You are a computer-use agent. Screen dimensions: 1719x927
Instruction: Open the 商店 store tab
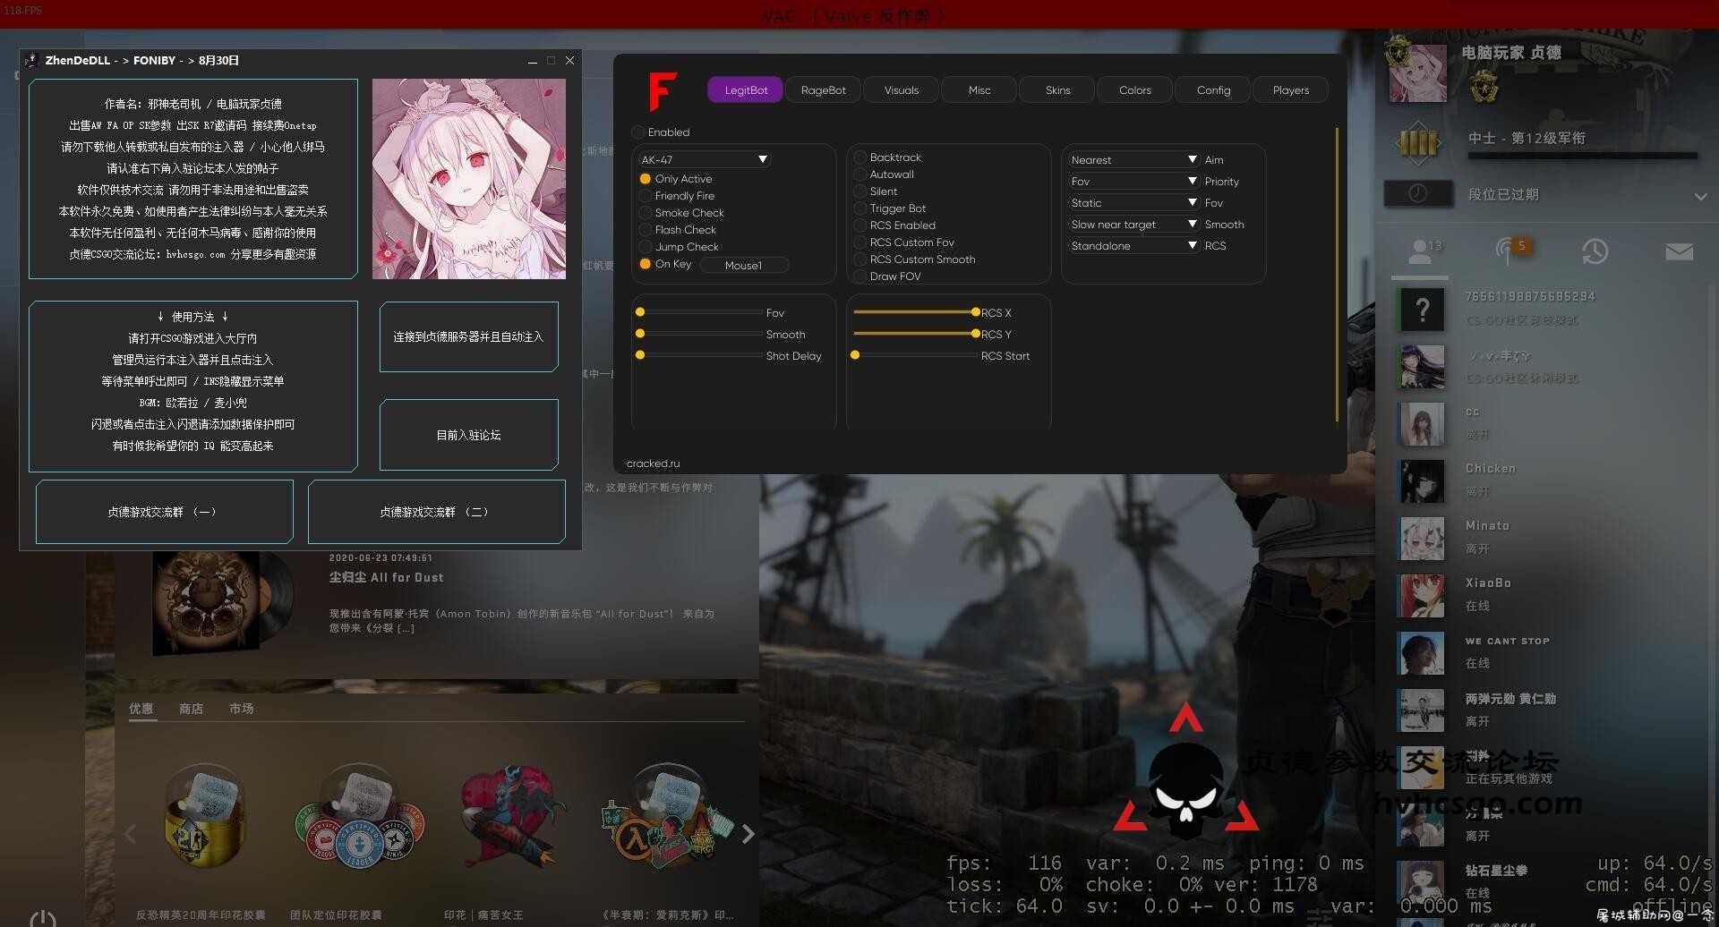click(x=191, y=709)
